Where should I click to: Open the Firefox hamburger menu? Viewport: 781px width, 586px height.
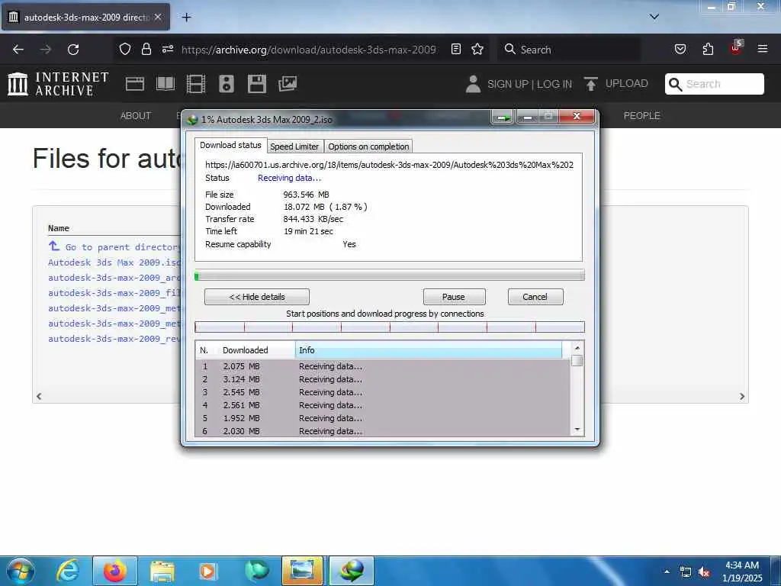click(763, 49)
